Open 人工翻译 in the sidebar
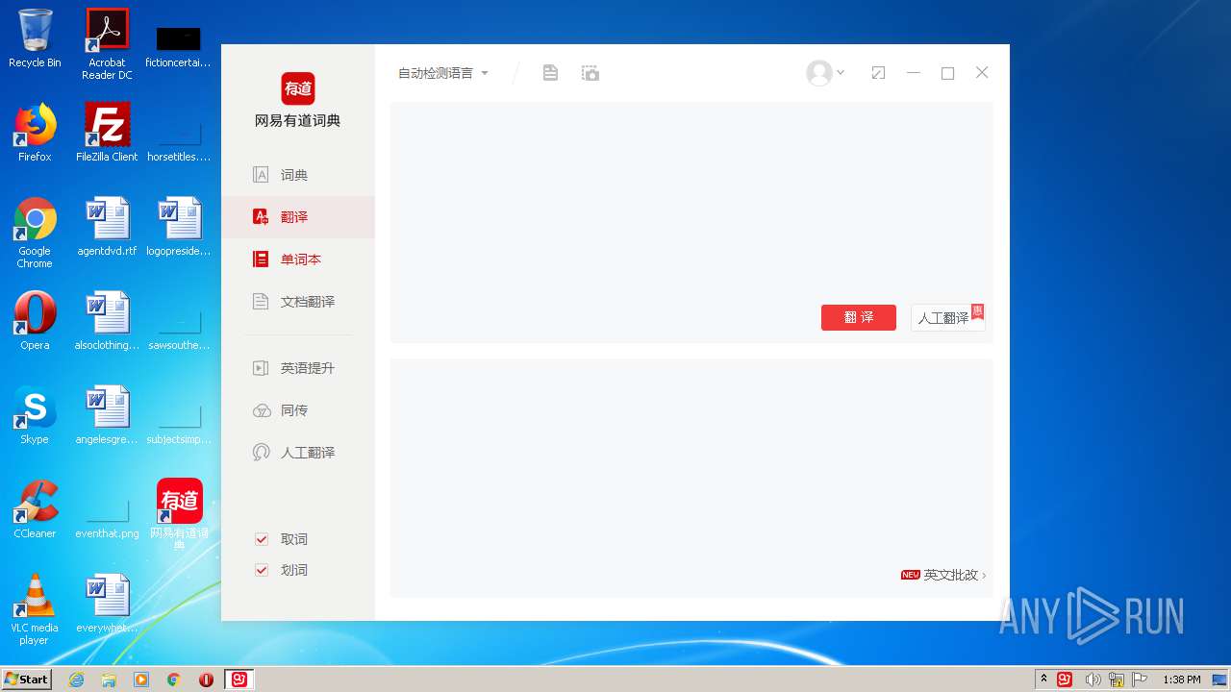The width and height of the screenshot is (1231, 692). (297, 453)
